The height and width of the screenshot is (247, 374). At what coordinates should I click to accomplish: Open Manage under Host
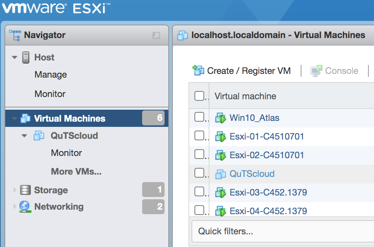[x=50, y=75]
